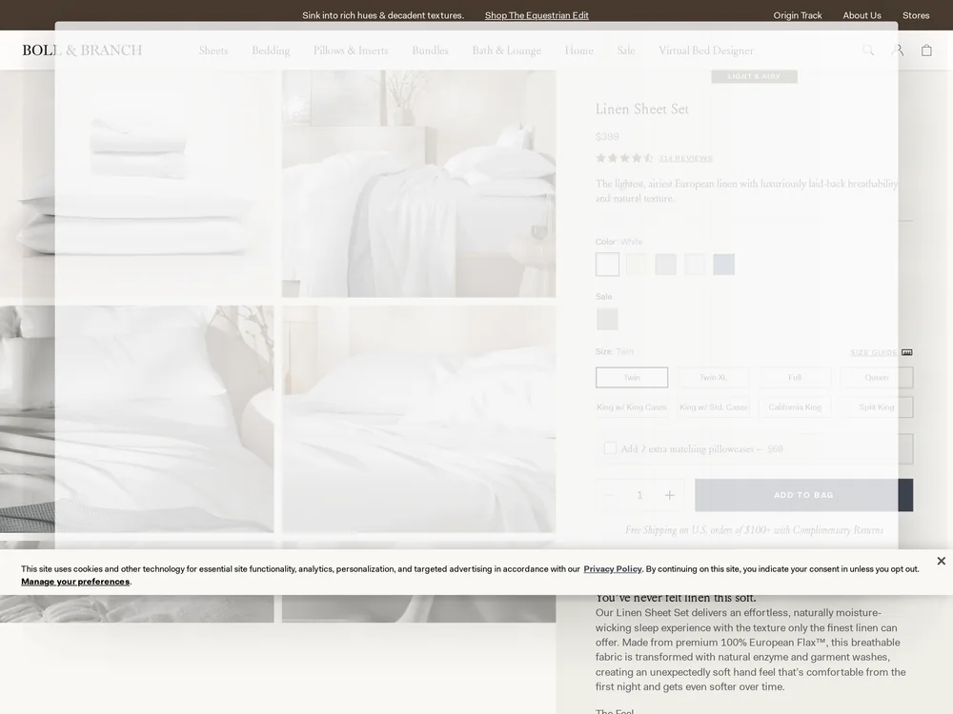Select Split King size
953x714 pixels.
pyautogui.click(x=877, y=407)
